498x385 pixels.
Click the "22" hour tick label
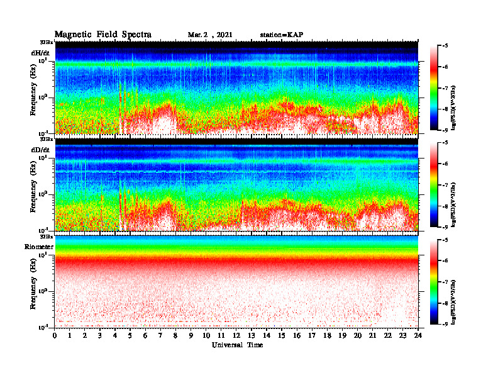click(388, 335)
